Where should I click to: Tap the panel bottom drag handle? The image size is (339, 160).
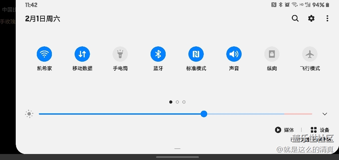(177, 149)
